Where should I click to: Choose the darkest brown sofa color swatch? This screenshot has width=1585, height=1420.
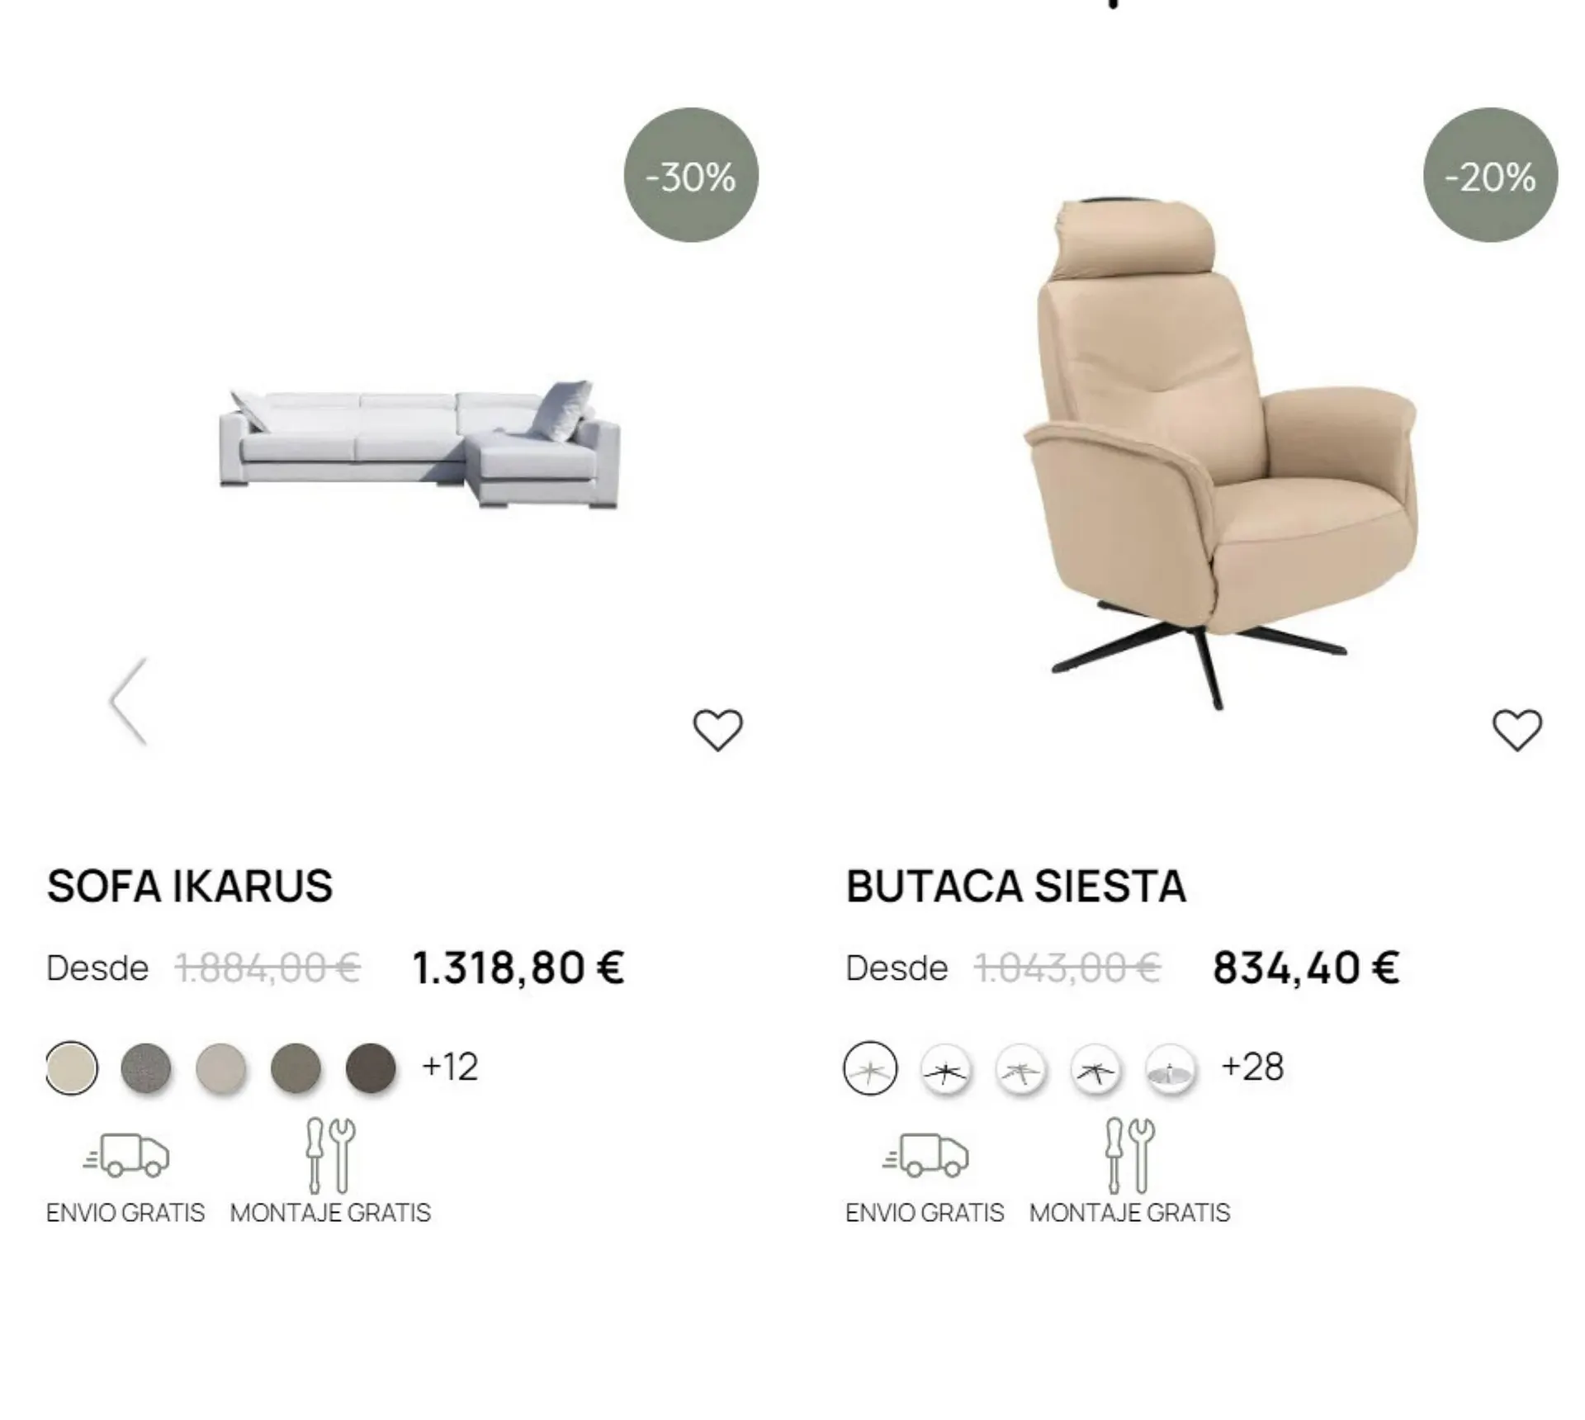pos(371,1068)
